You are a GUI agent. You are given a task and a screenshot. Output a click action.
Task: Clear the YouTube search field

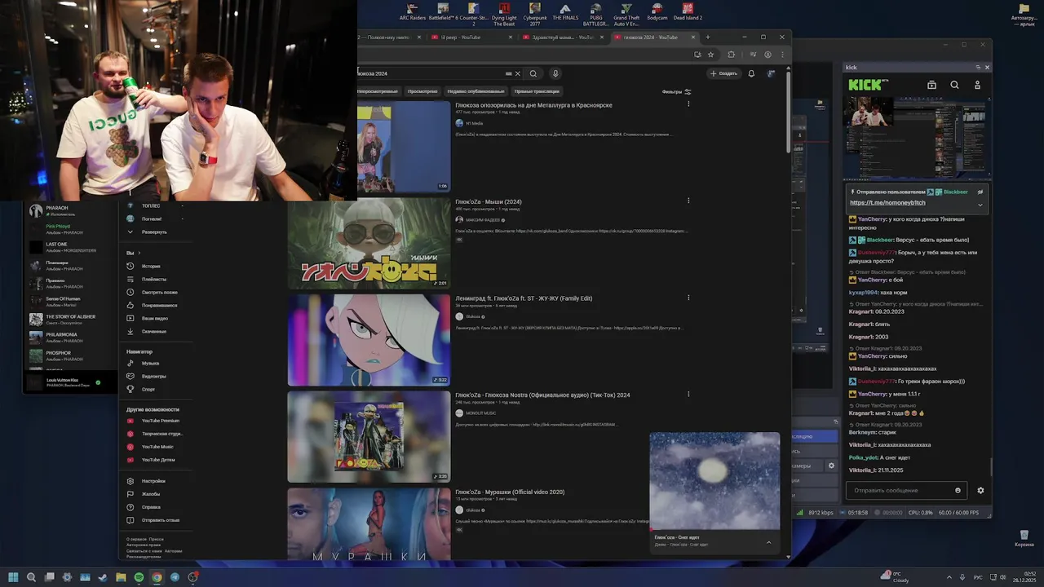517,73
